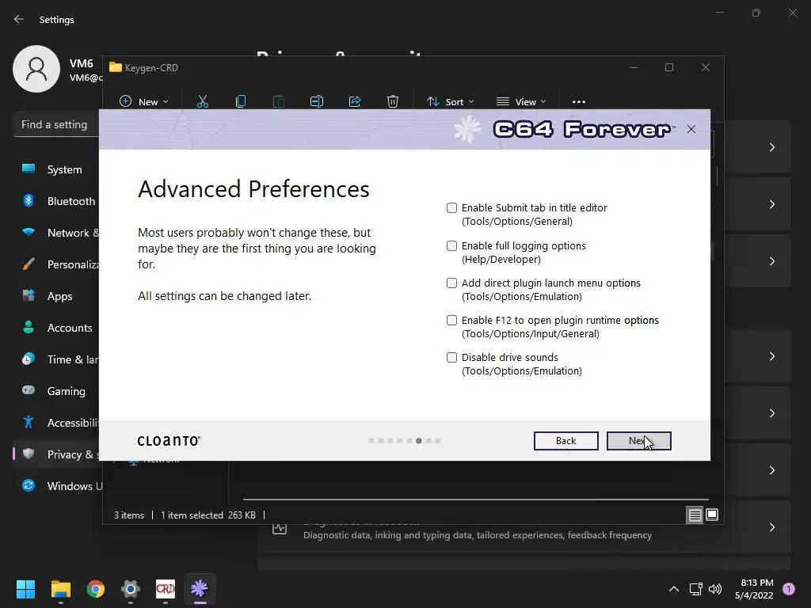Switch Explorer to large thumbnails view icon
This screenshot has width=811, height=608.
[712, 515]
